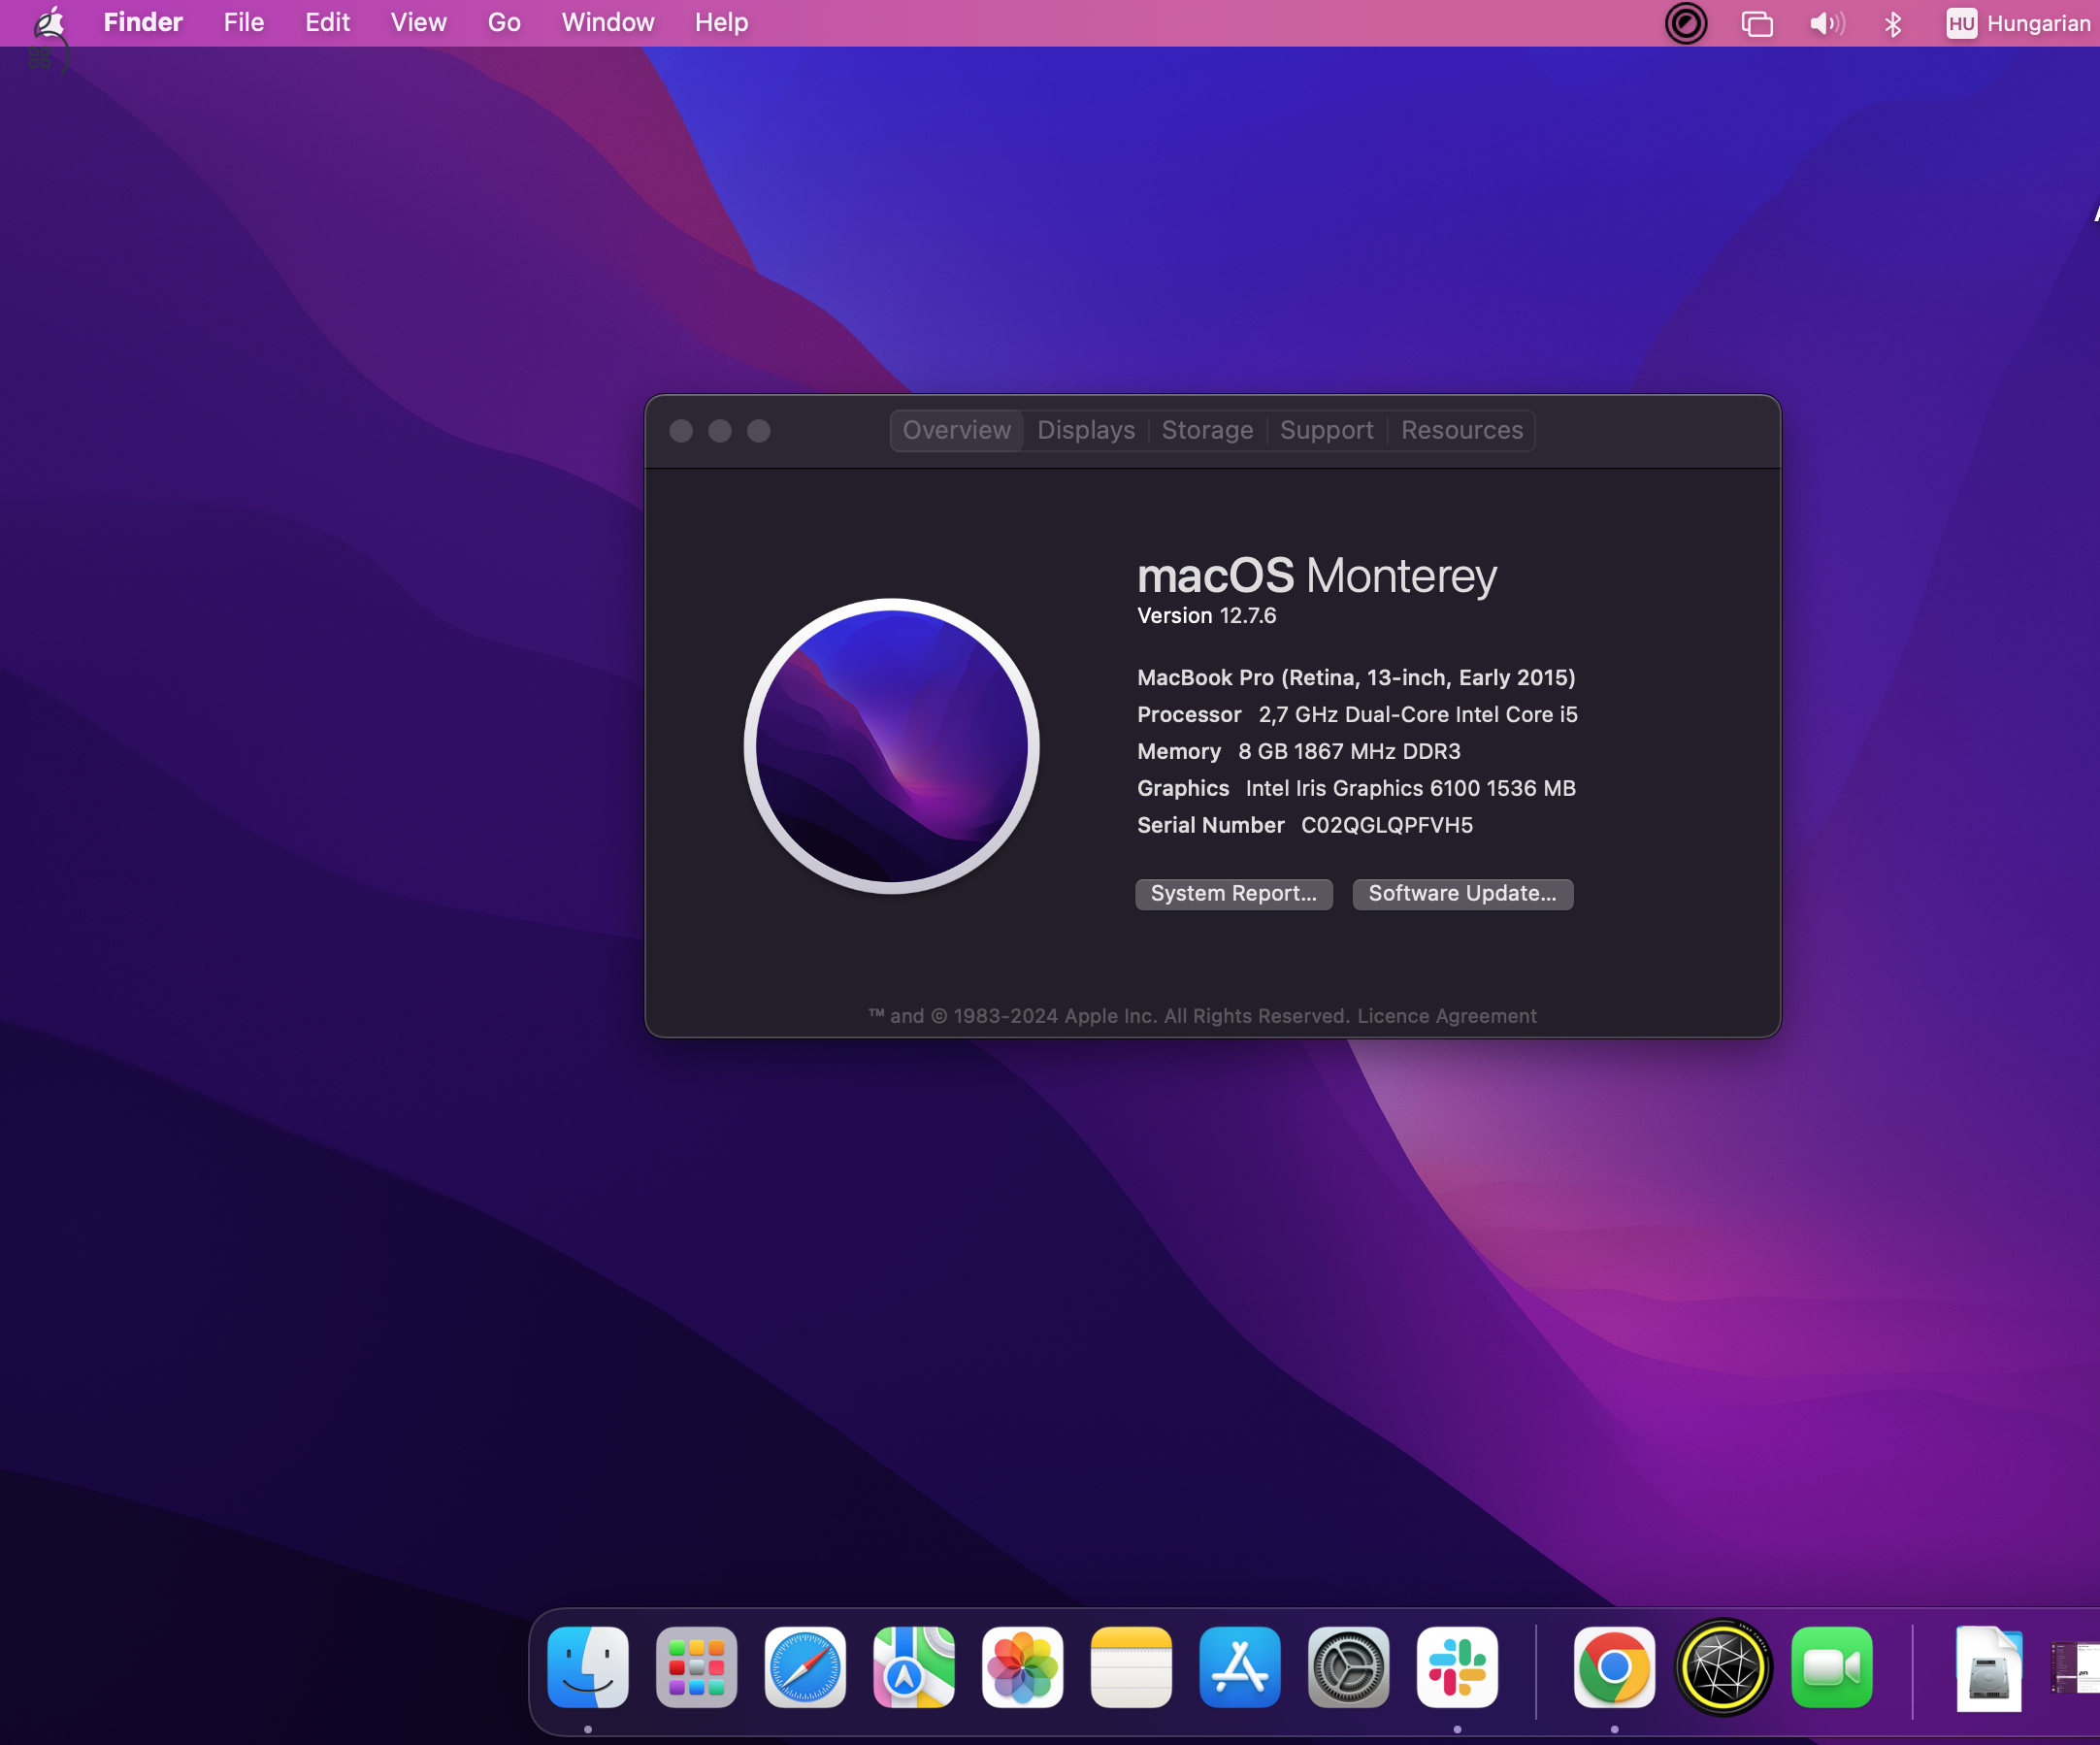This screenshot has width=2100, height=1745.
Task: Open FaceTime from the Dock
Action: coord(1832,1667)
